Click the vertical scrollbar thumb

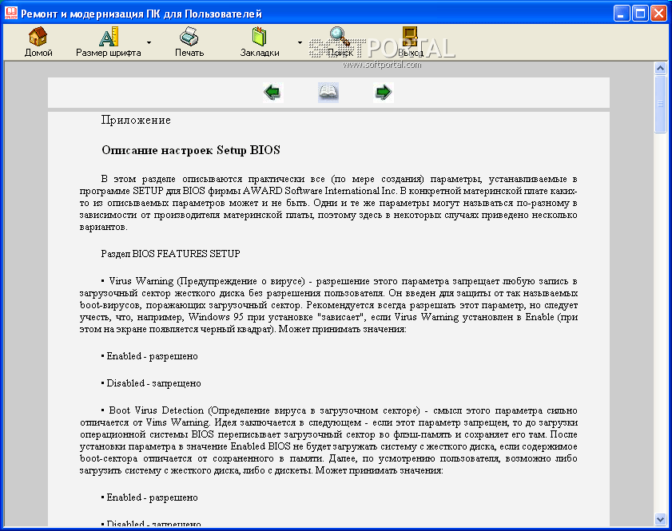point(660,104)
